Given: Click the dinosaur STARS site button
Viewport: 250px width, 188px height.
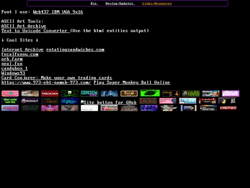Looking at the screenshot, I should click(211, 93).
